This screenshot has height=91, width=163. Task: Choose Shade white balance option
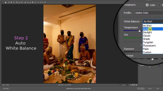tap(153, 39)
